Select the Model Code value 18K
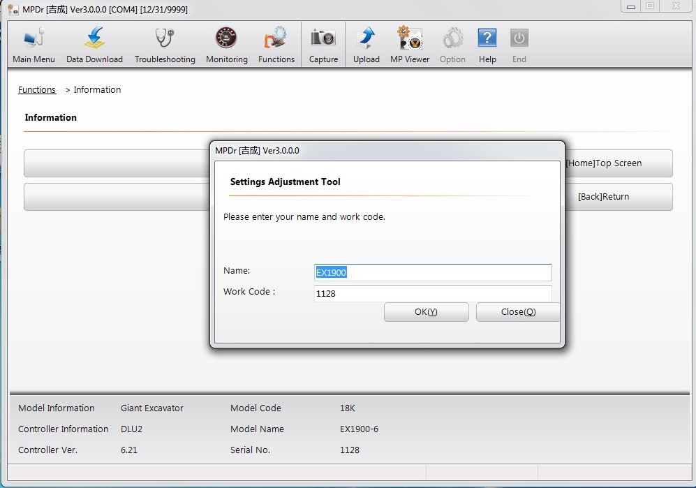The image size is (696, 488). click(x=348, y=408)
